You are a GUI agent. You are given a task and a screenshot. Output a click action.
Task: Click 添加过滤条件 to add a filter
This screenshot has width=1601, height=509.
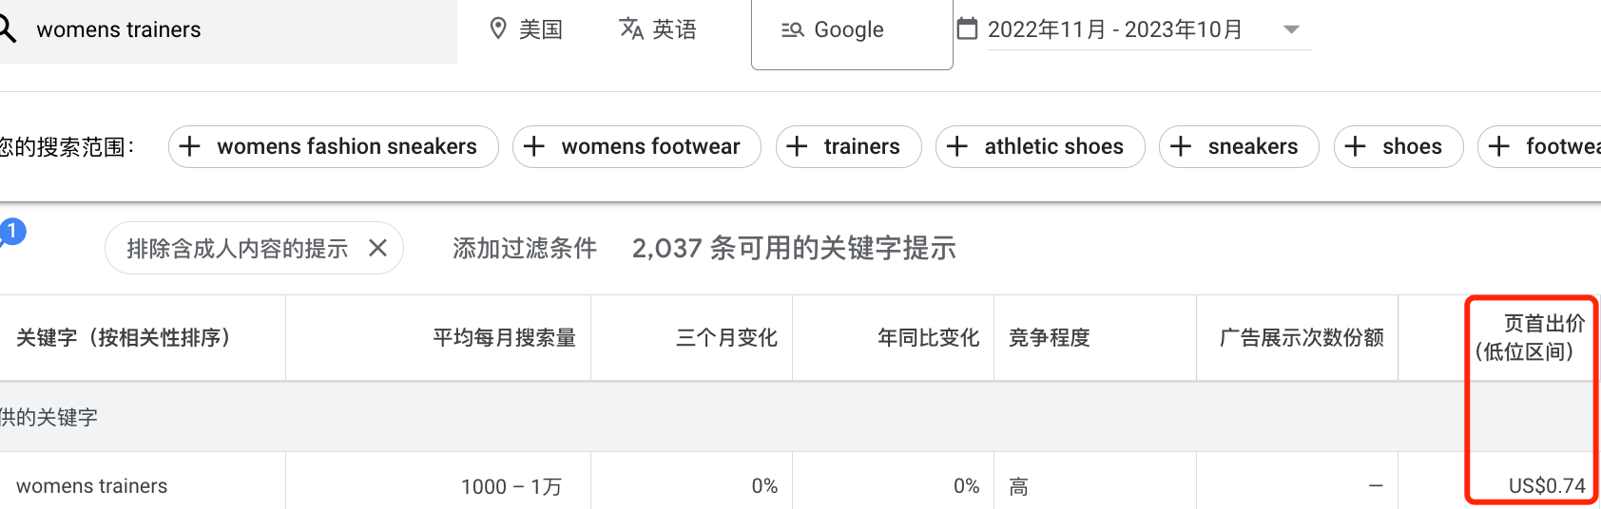524,248
